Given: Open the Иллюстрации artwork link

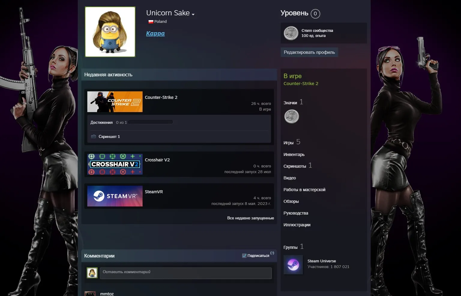Looking at the screenshot, I should (x=297, y=225).
